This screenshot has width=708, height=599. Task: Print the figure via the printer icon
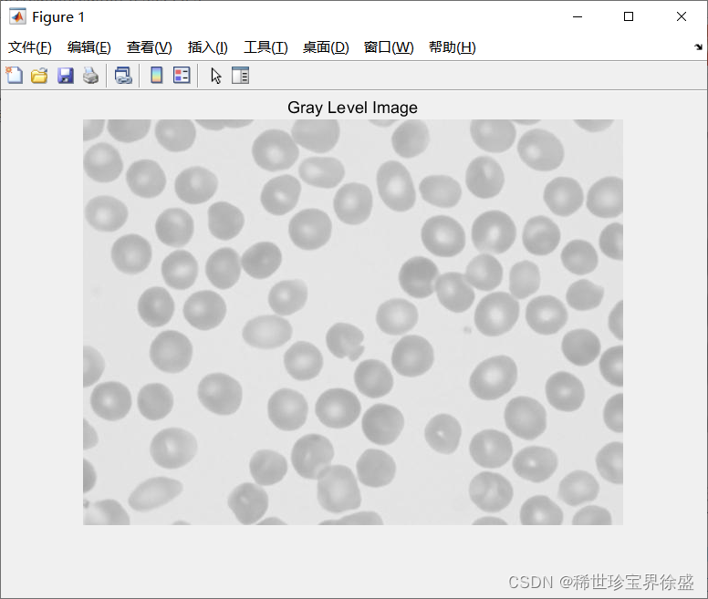90,76
